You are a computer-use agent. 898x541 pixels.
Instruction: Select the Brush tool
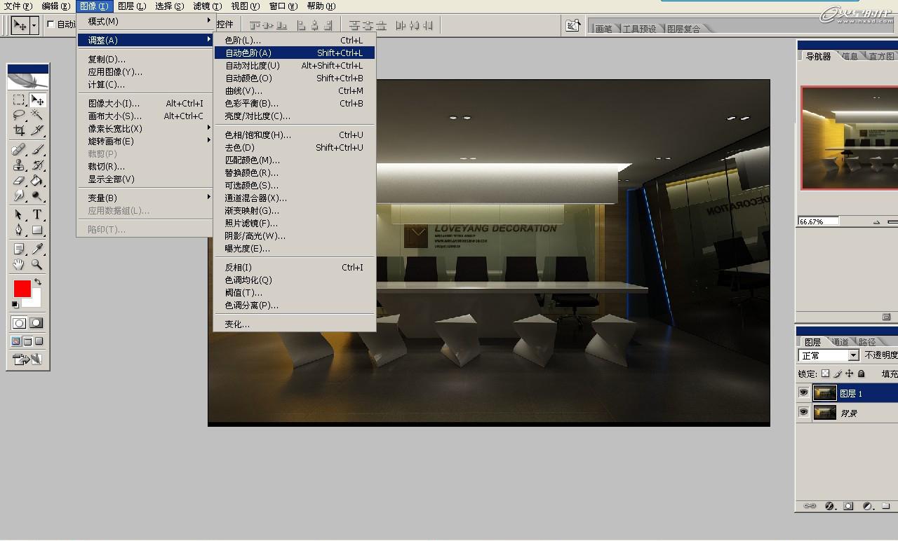click(37, 149)
